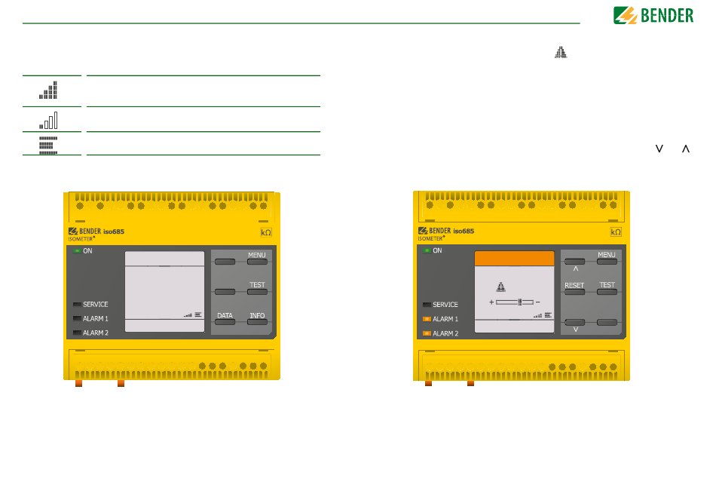Click the lit orange ALARM 2 LED

pyautogui.click(x=427, y=333)
